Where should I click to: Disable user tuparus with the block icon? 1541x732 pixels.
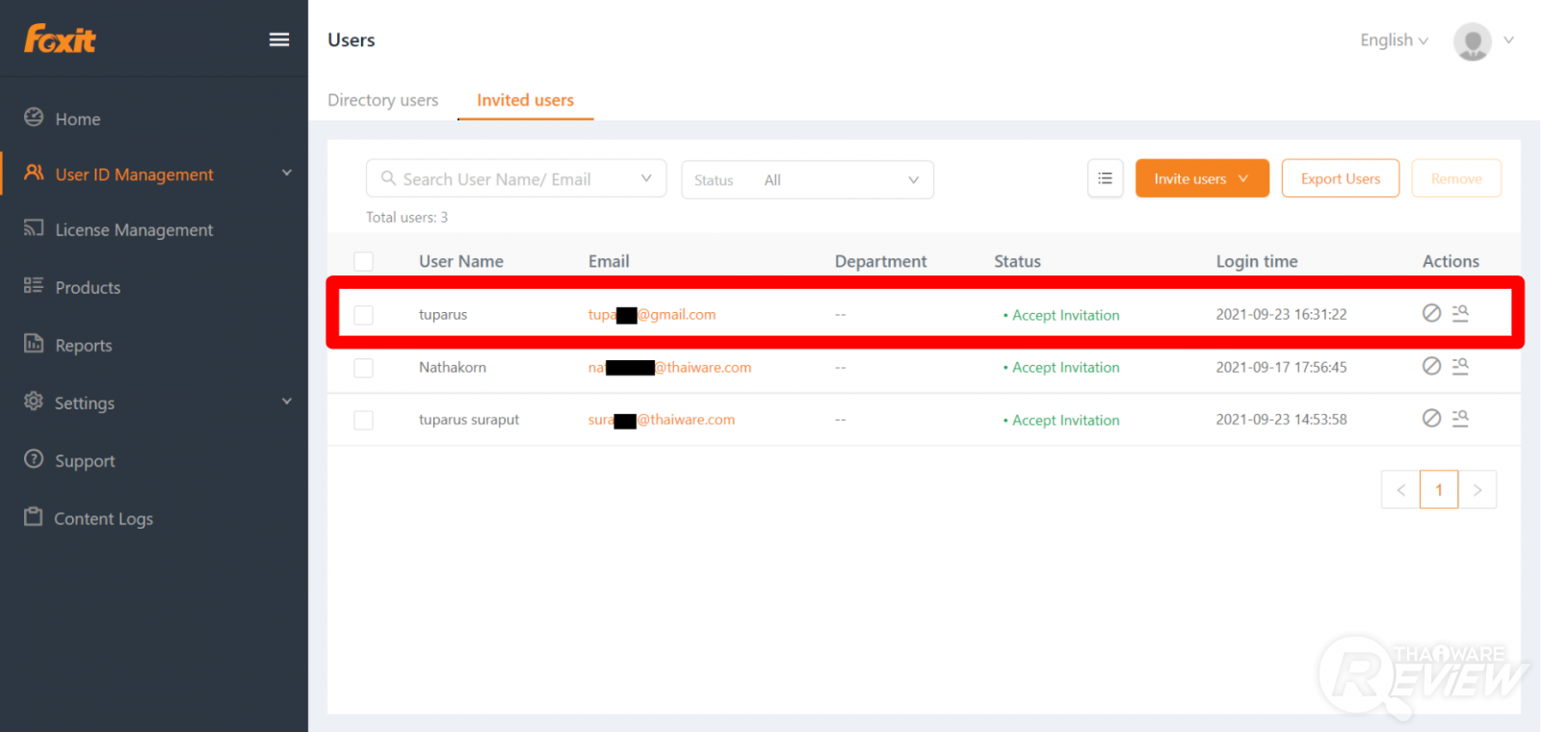(x=1431, y=313)
